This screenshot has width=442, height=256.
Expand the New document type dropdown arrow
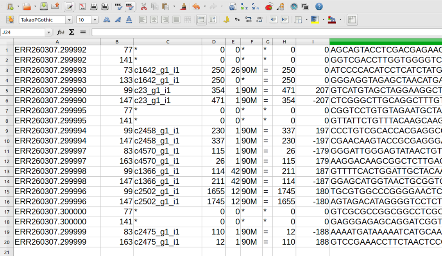pyautogui.click(x=18, y=7)
